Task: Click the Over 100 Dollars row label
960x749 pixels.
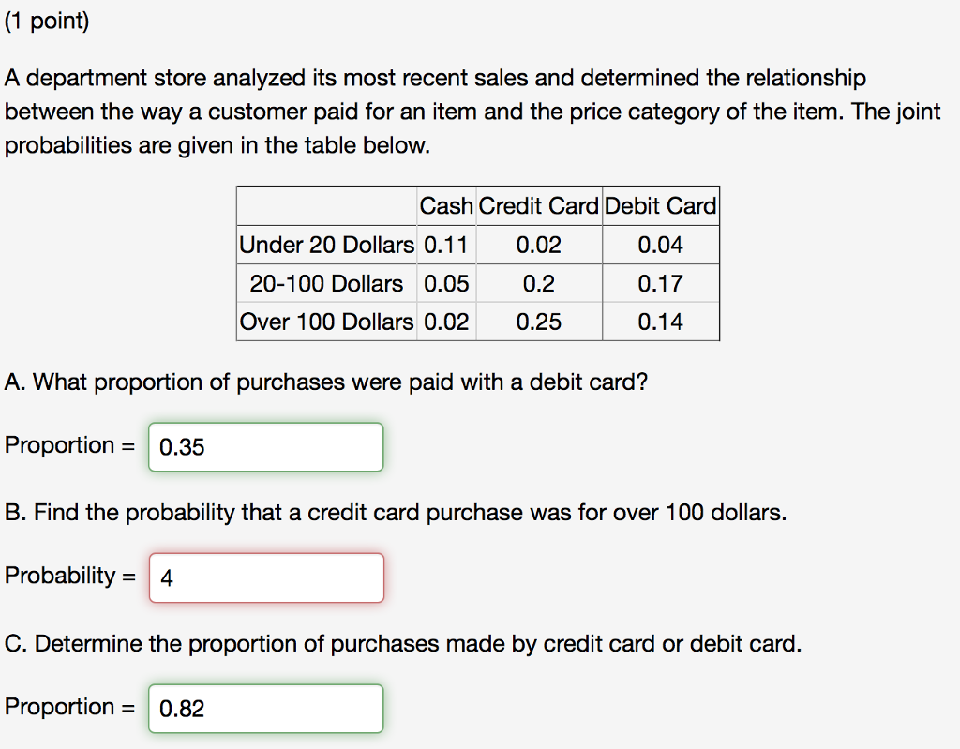Action: coord(325,321)
